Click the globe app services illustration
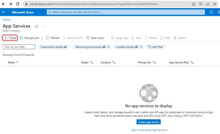The height and width of the screenshot is (134, 220). click(149, 93)
